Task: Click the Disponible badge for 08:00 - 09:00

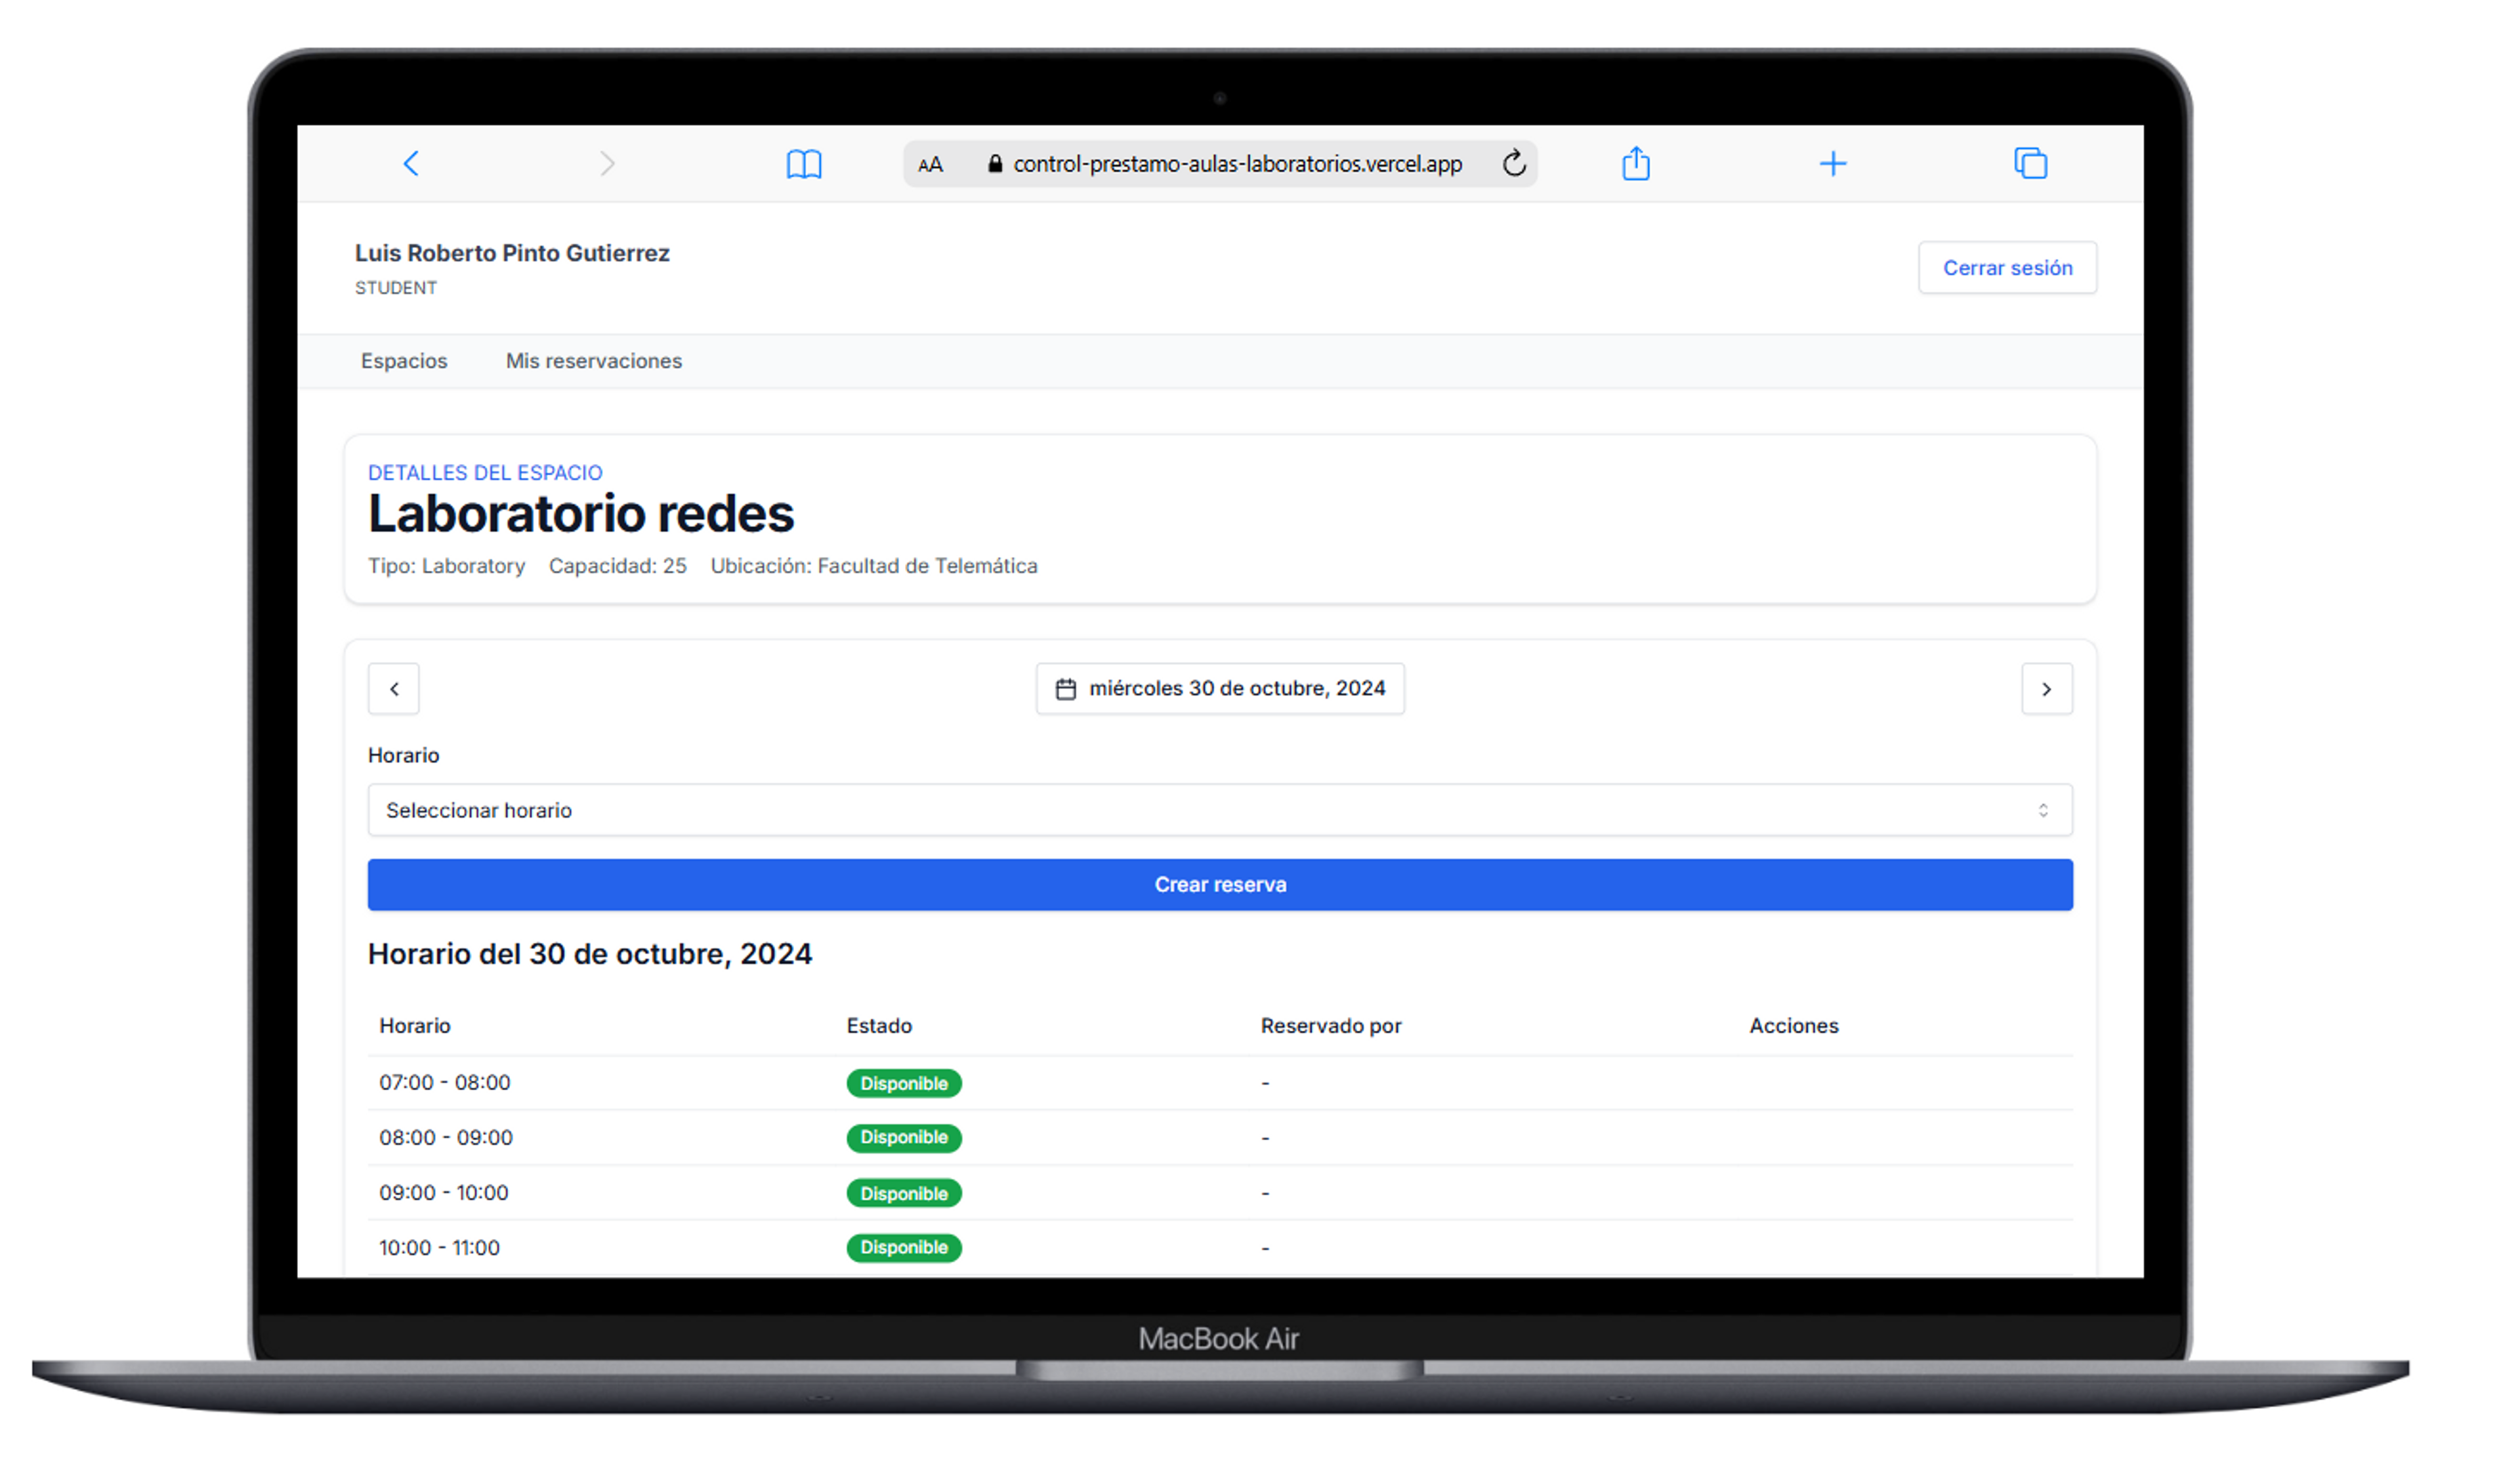Action: pos(903,1137)
